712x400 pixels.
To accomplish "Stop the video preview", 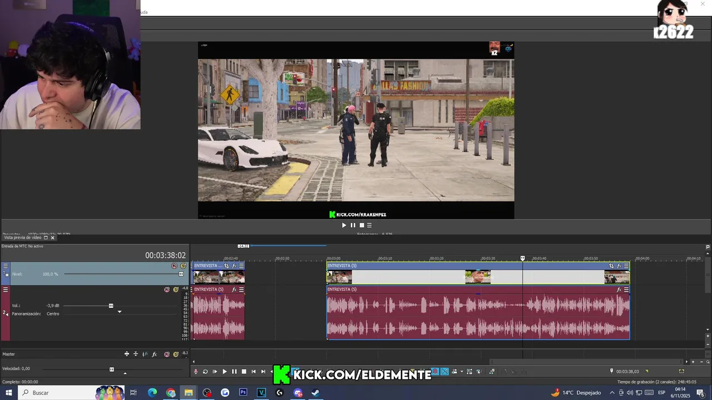I will 362,225.
